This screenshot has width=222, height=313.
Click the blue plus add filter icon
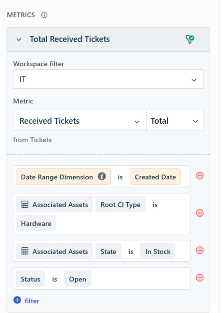coord(17,300)
